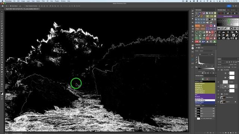Click the undo arrow icon in TK Multi-Mask

point(237,28)
